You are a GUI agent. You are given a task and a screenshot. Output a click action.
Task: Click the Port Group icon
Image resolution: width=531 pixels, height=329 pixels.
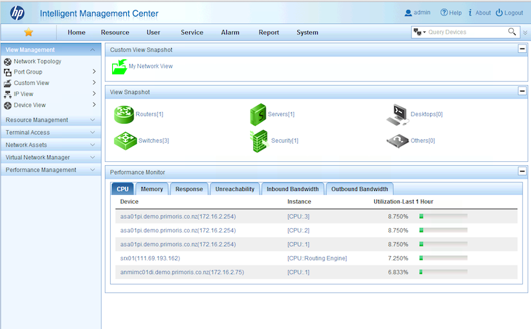(x=7, y=72)
